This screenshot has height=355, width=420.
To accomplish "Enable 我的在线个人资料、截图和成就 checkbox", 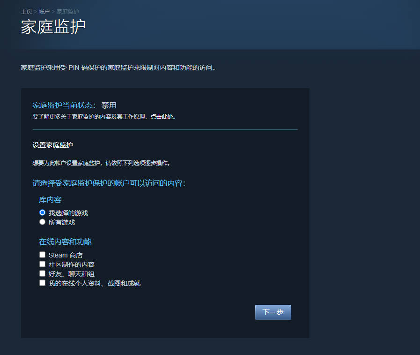I will tap(42, 283).
